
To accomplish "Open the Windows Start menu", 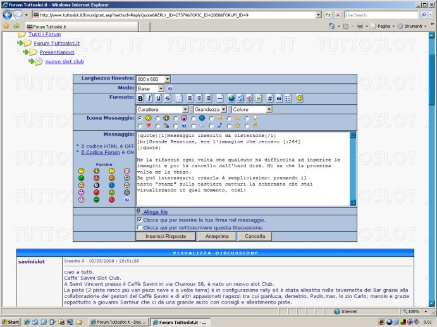I will tap(11, 322).
